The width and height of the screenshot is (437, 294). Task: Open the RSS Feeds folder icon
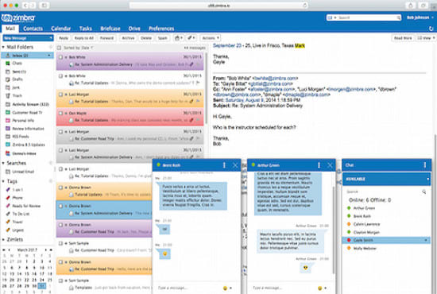pyautogui.click(x=8, y=137)
